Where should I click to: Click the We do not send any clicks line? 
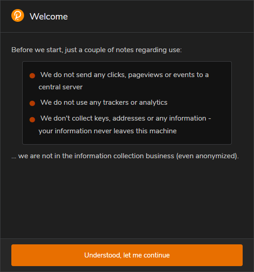point(124,75)
